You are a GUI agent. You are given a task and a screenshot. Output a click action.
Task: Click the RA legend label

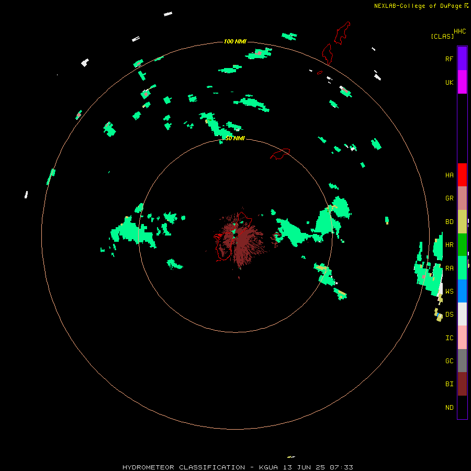pos(449,268)
